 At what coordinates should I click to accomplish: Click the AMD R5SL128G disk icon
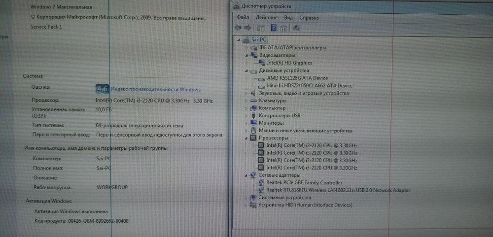click(262, 78)
